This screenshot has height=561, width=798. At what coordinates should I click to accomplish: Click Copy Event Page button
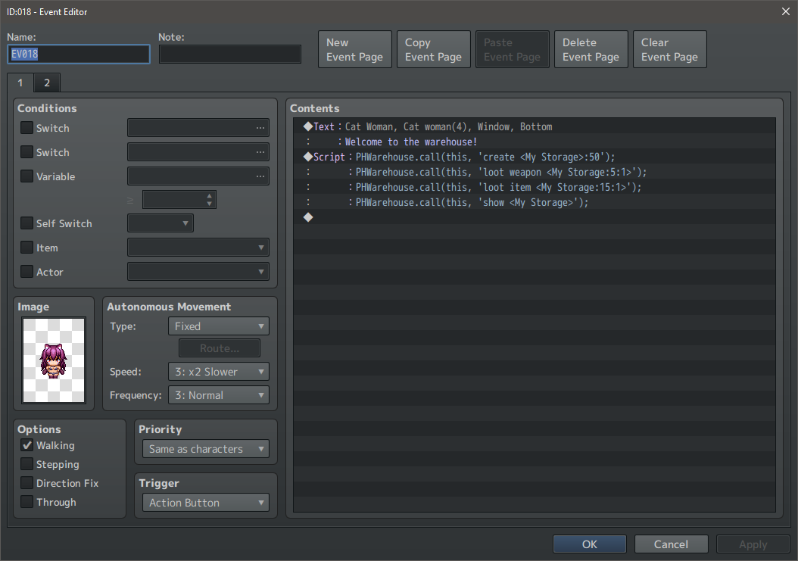[x=434, y=49]
